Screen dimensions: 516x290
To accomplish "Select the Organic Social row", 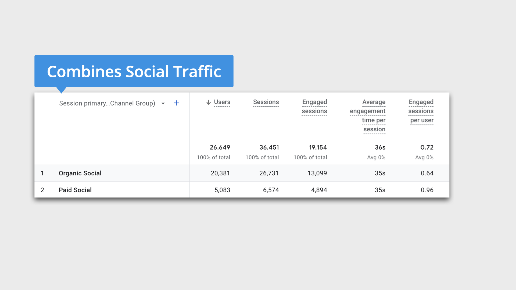I will click(x=80, y=173).
